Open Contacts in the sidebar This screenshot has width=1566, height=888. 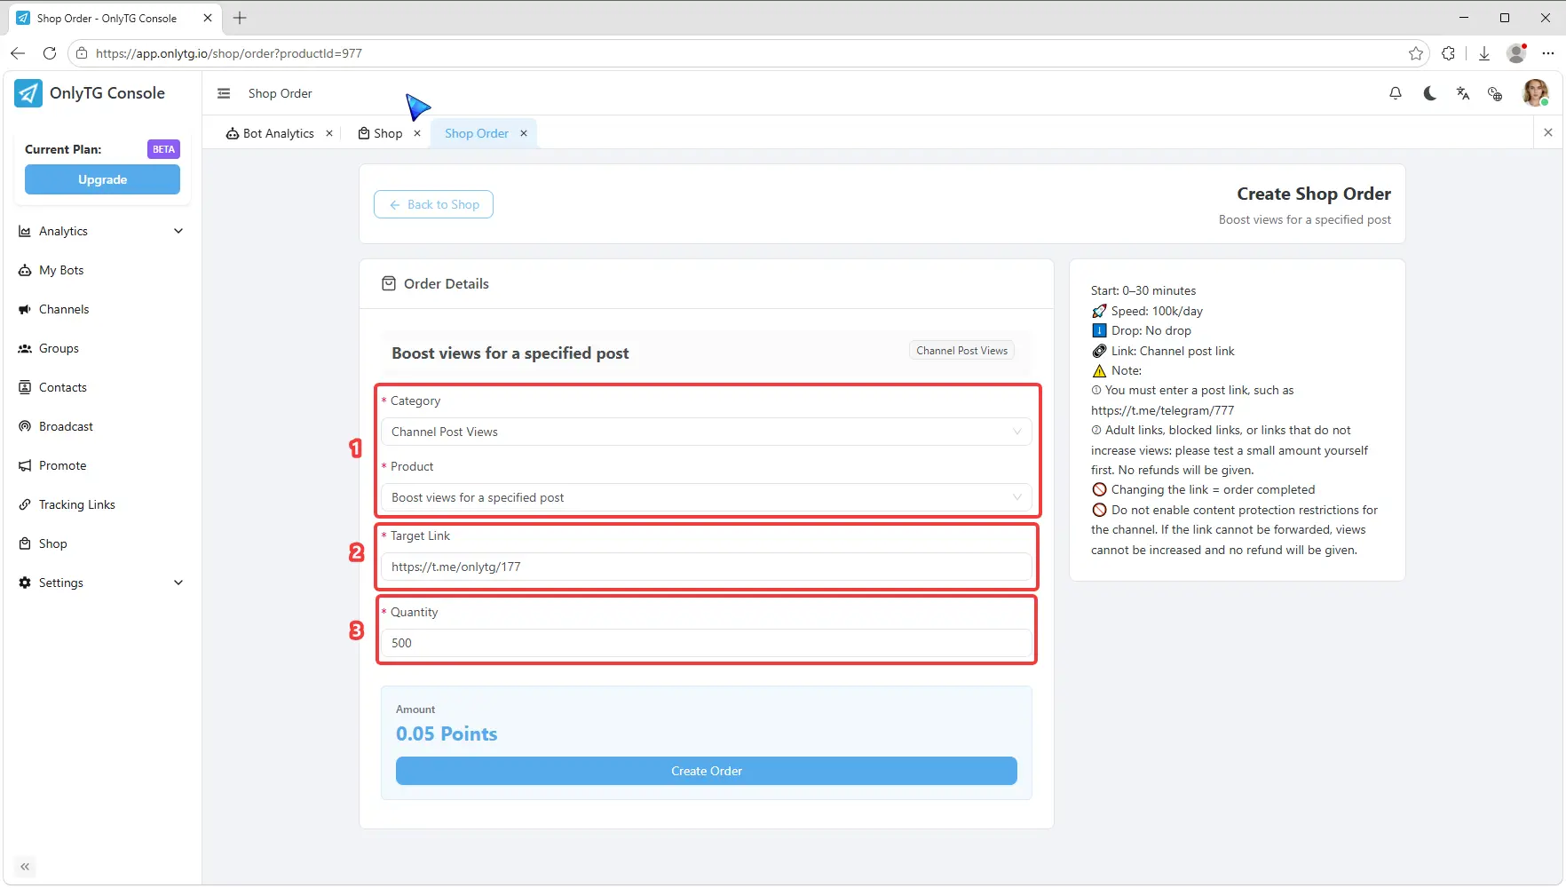point(102,387)
